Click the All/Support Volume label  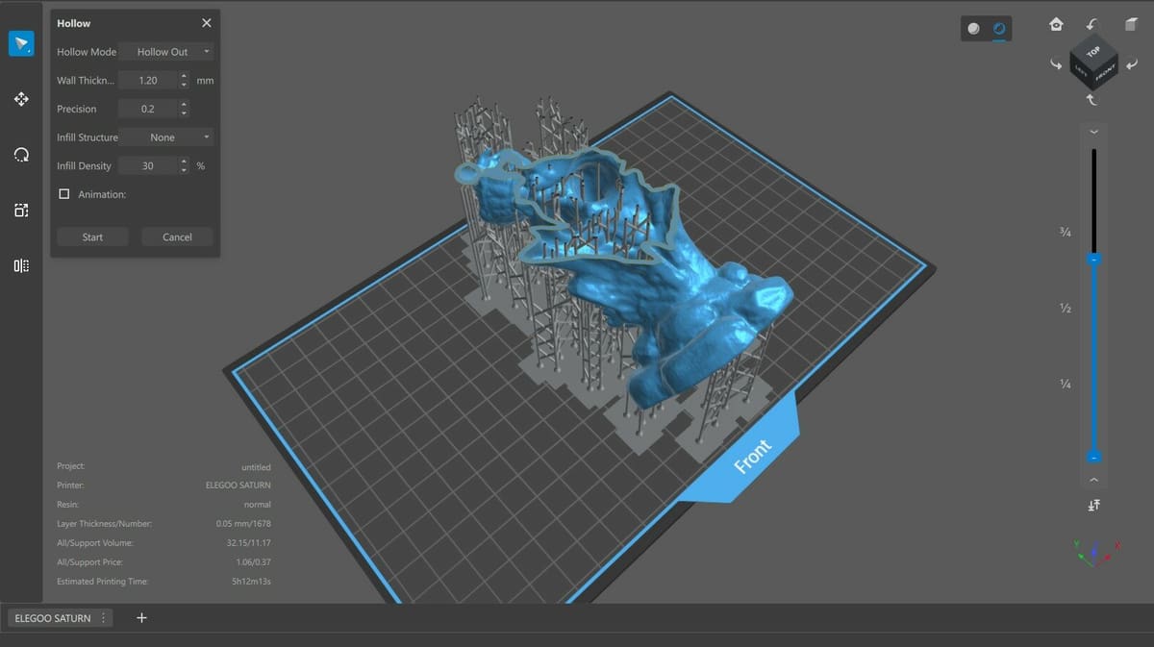95,543
